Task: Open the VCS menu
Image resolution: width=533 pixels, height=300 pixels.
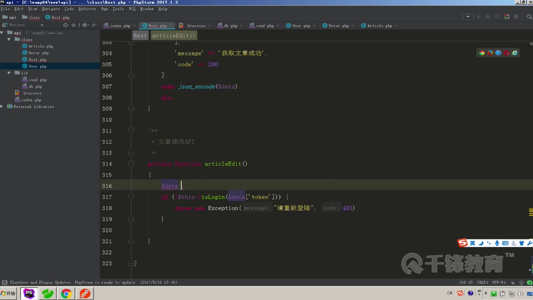Action: coord(132,9)
